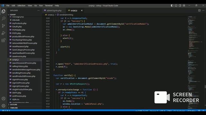206x115 pixels.
Task: Open SaveCategoryProcess.php file
Action: [23, 50]
